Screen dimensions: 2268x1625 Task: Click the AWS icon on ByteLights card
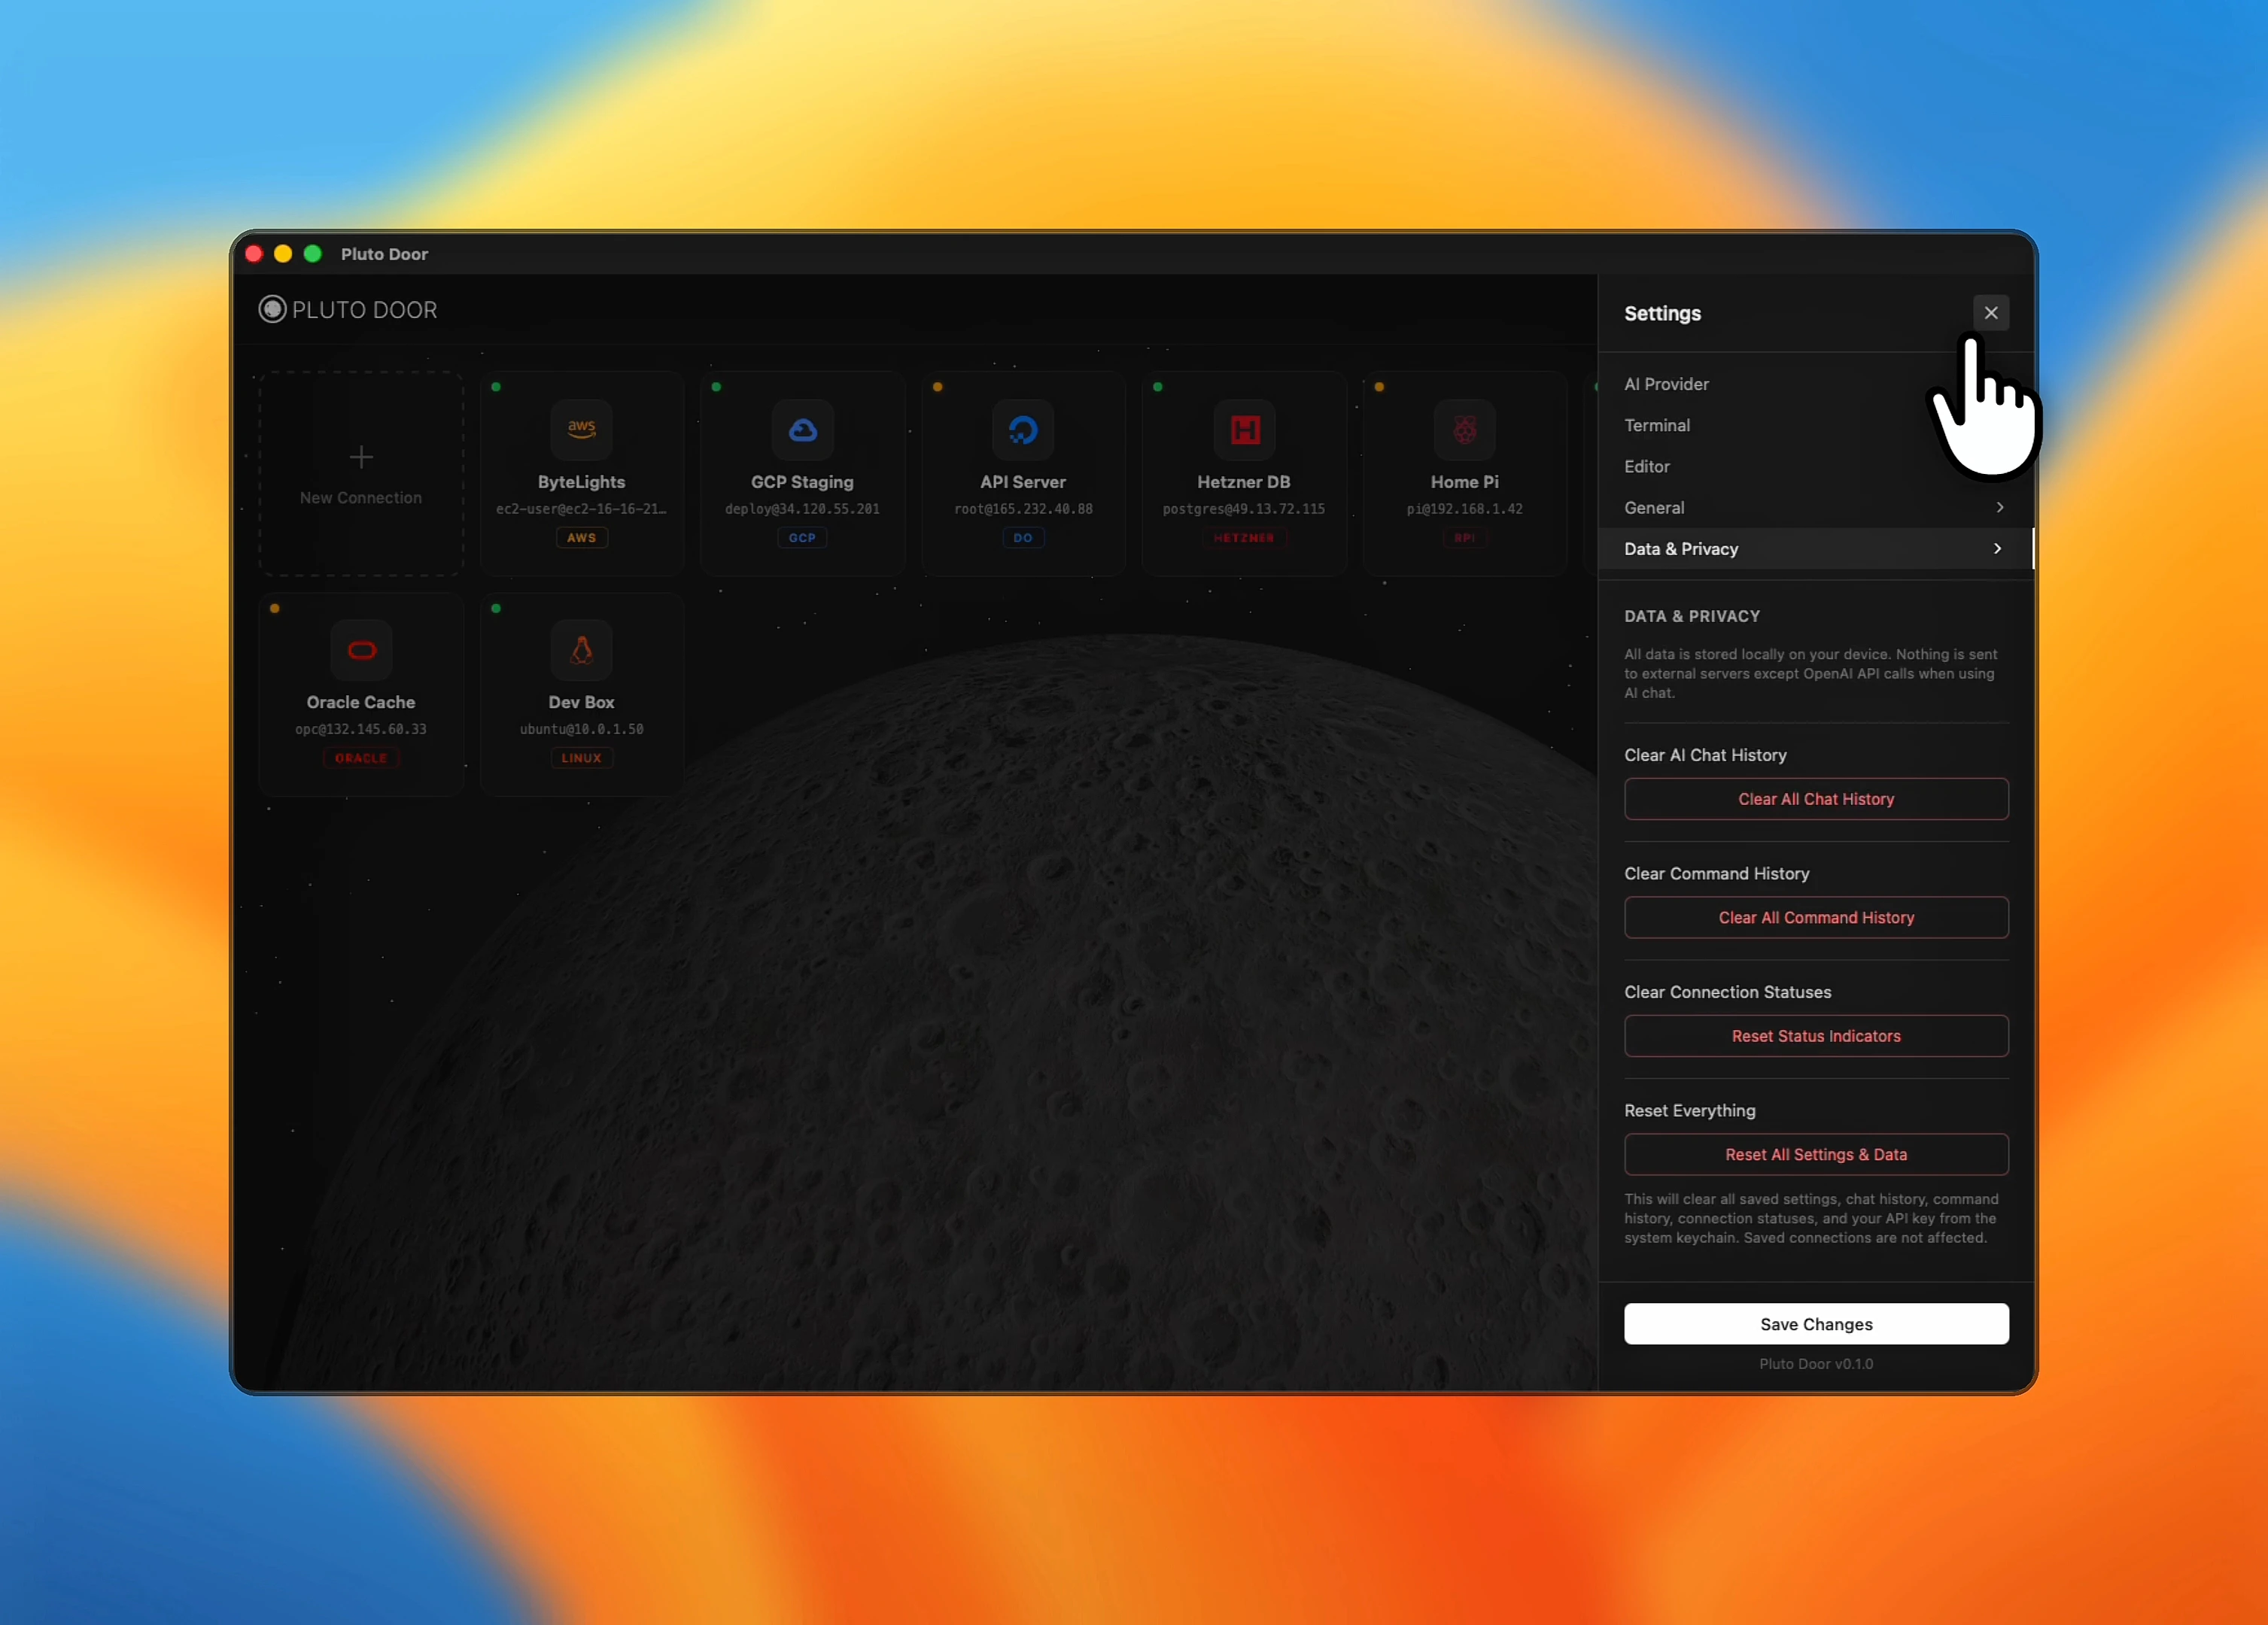coord(581,430)
